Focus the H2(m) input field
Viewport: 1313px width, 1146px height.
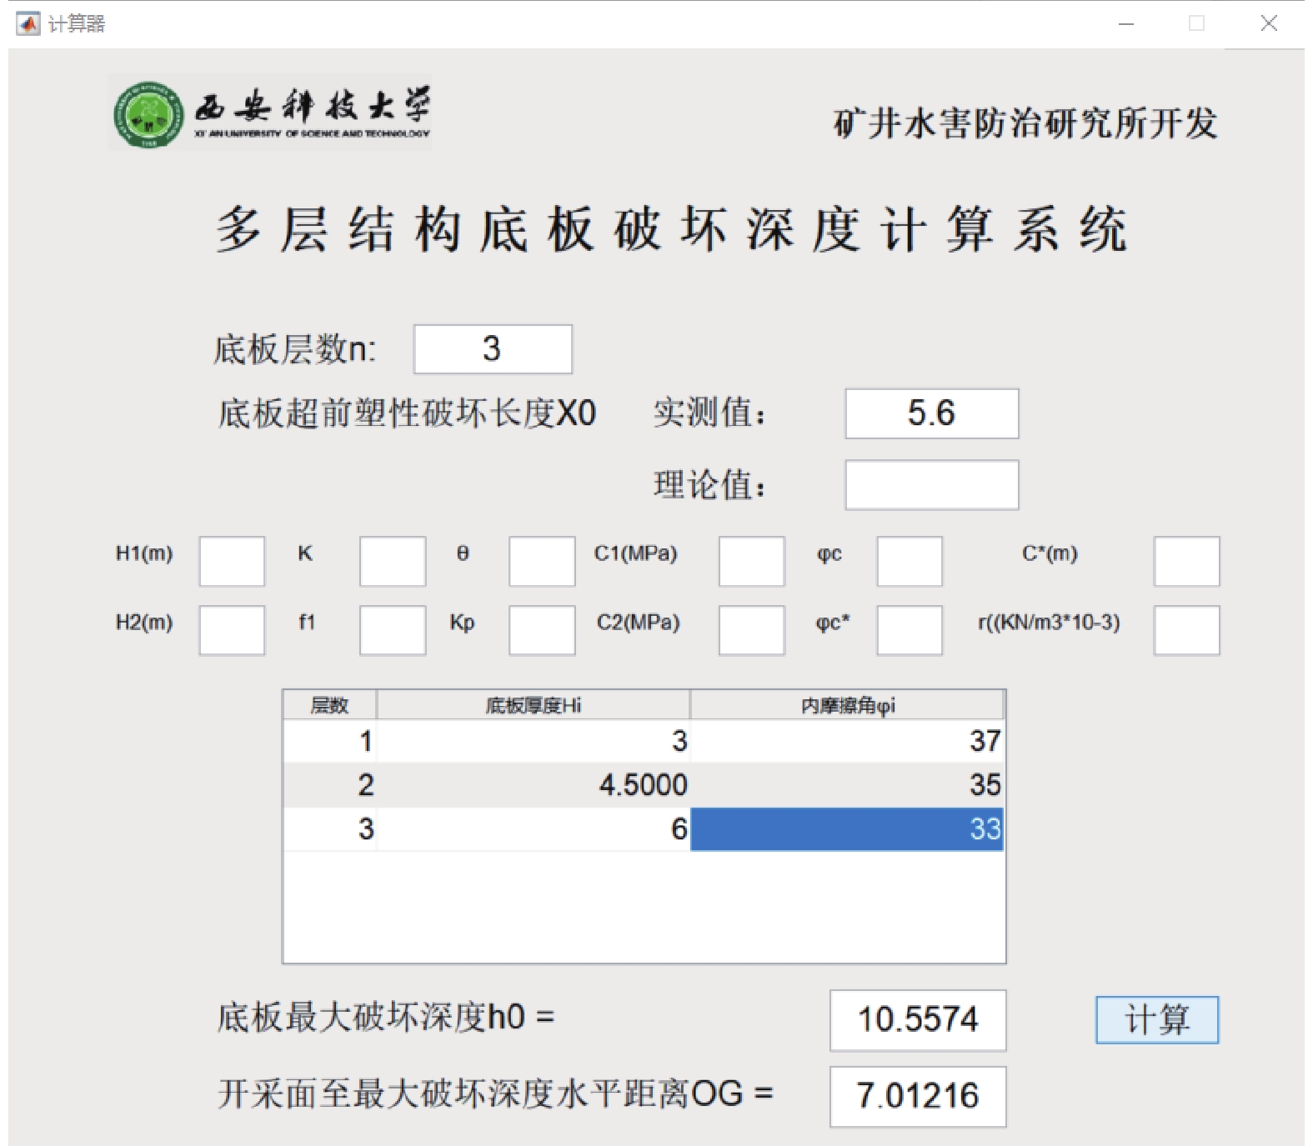pyautogui.click(x=232, y=630)
